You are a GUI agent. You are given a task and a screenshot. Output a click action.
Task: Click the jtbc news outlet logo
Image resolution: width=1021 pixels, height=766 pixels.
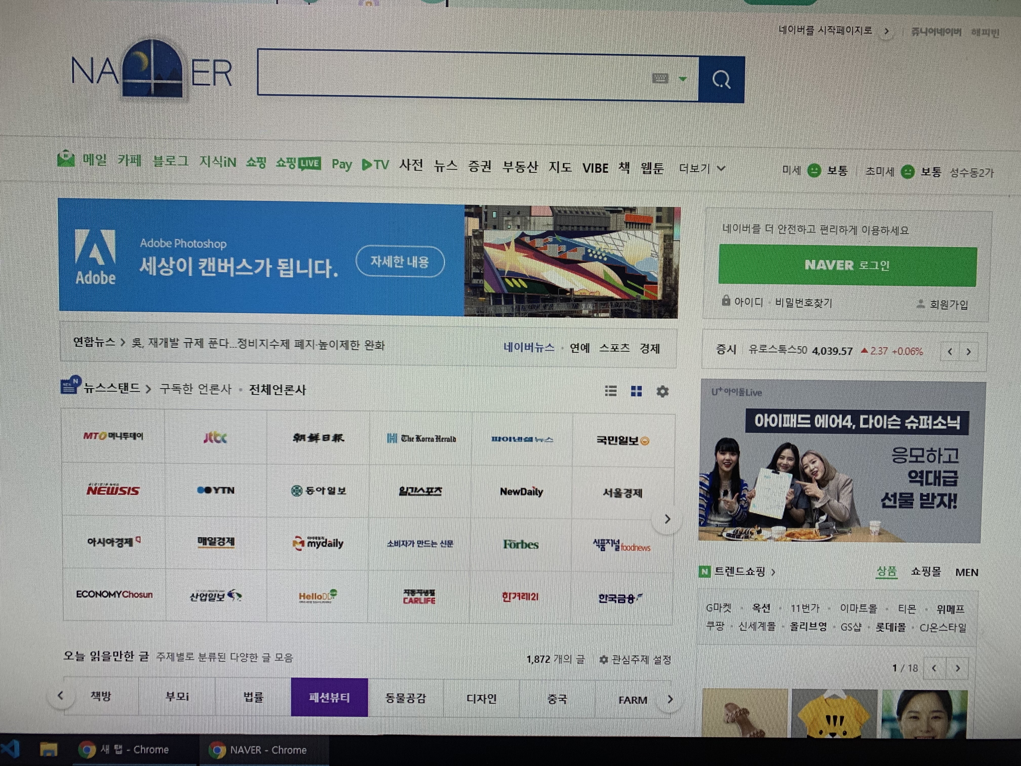point(215,437)
